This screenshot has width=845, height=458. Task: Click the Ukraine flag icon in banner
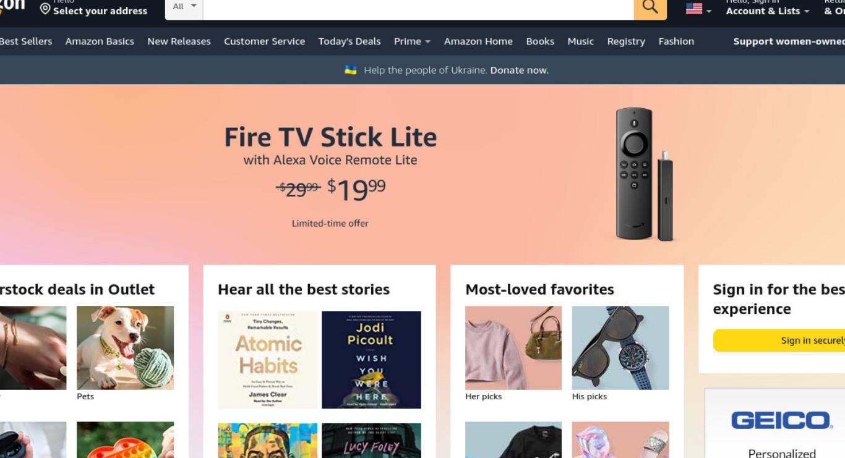coord(351,70)
